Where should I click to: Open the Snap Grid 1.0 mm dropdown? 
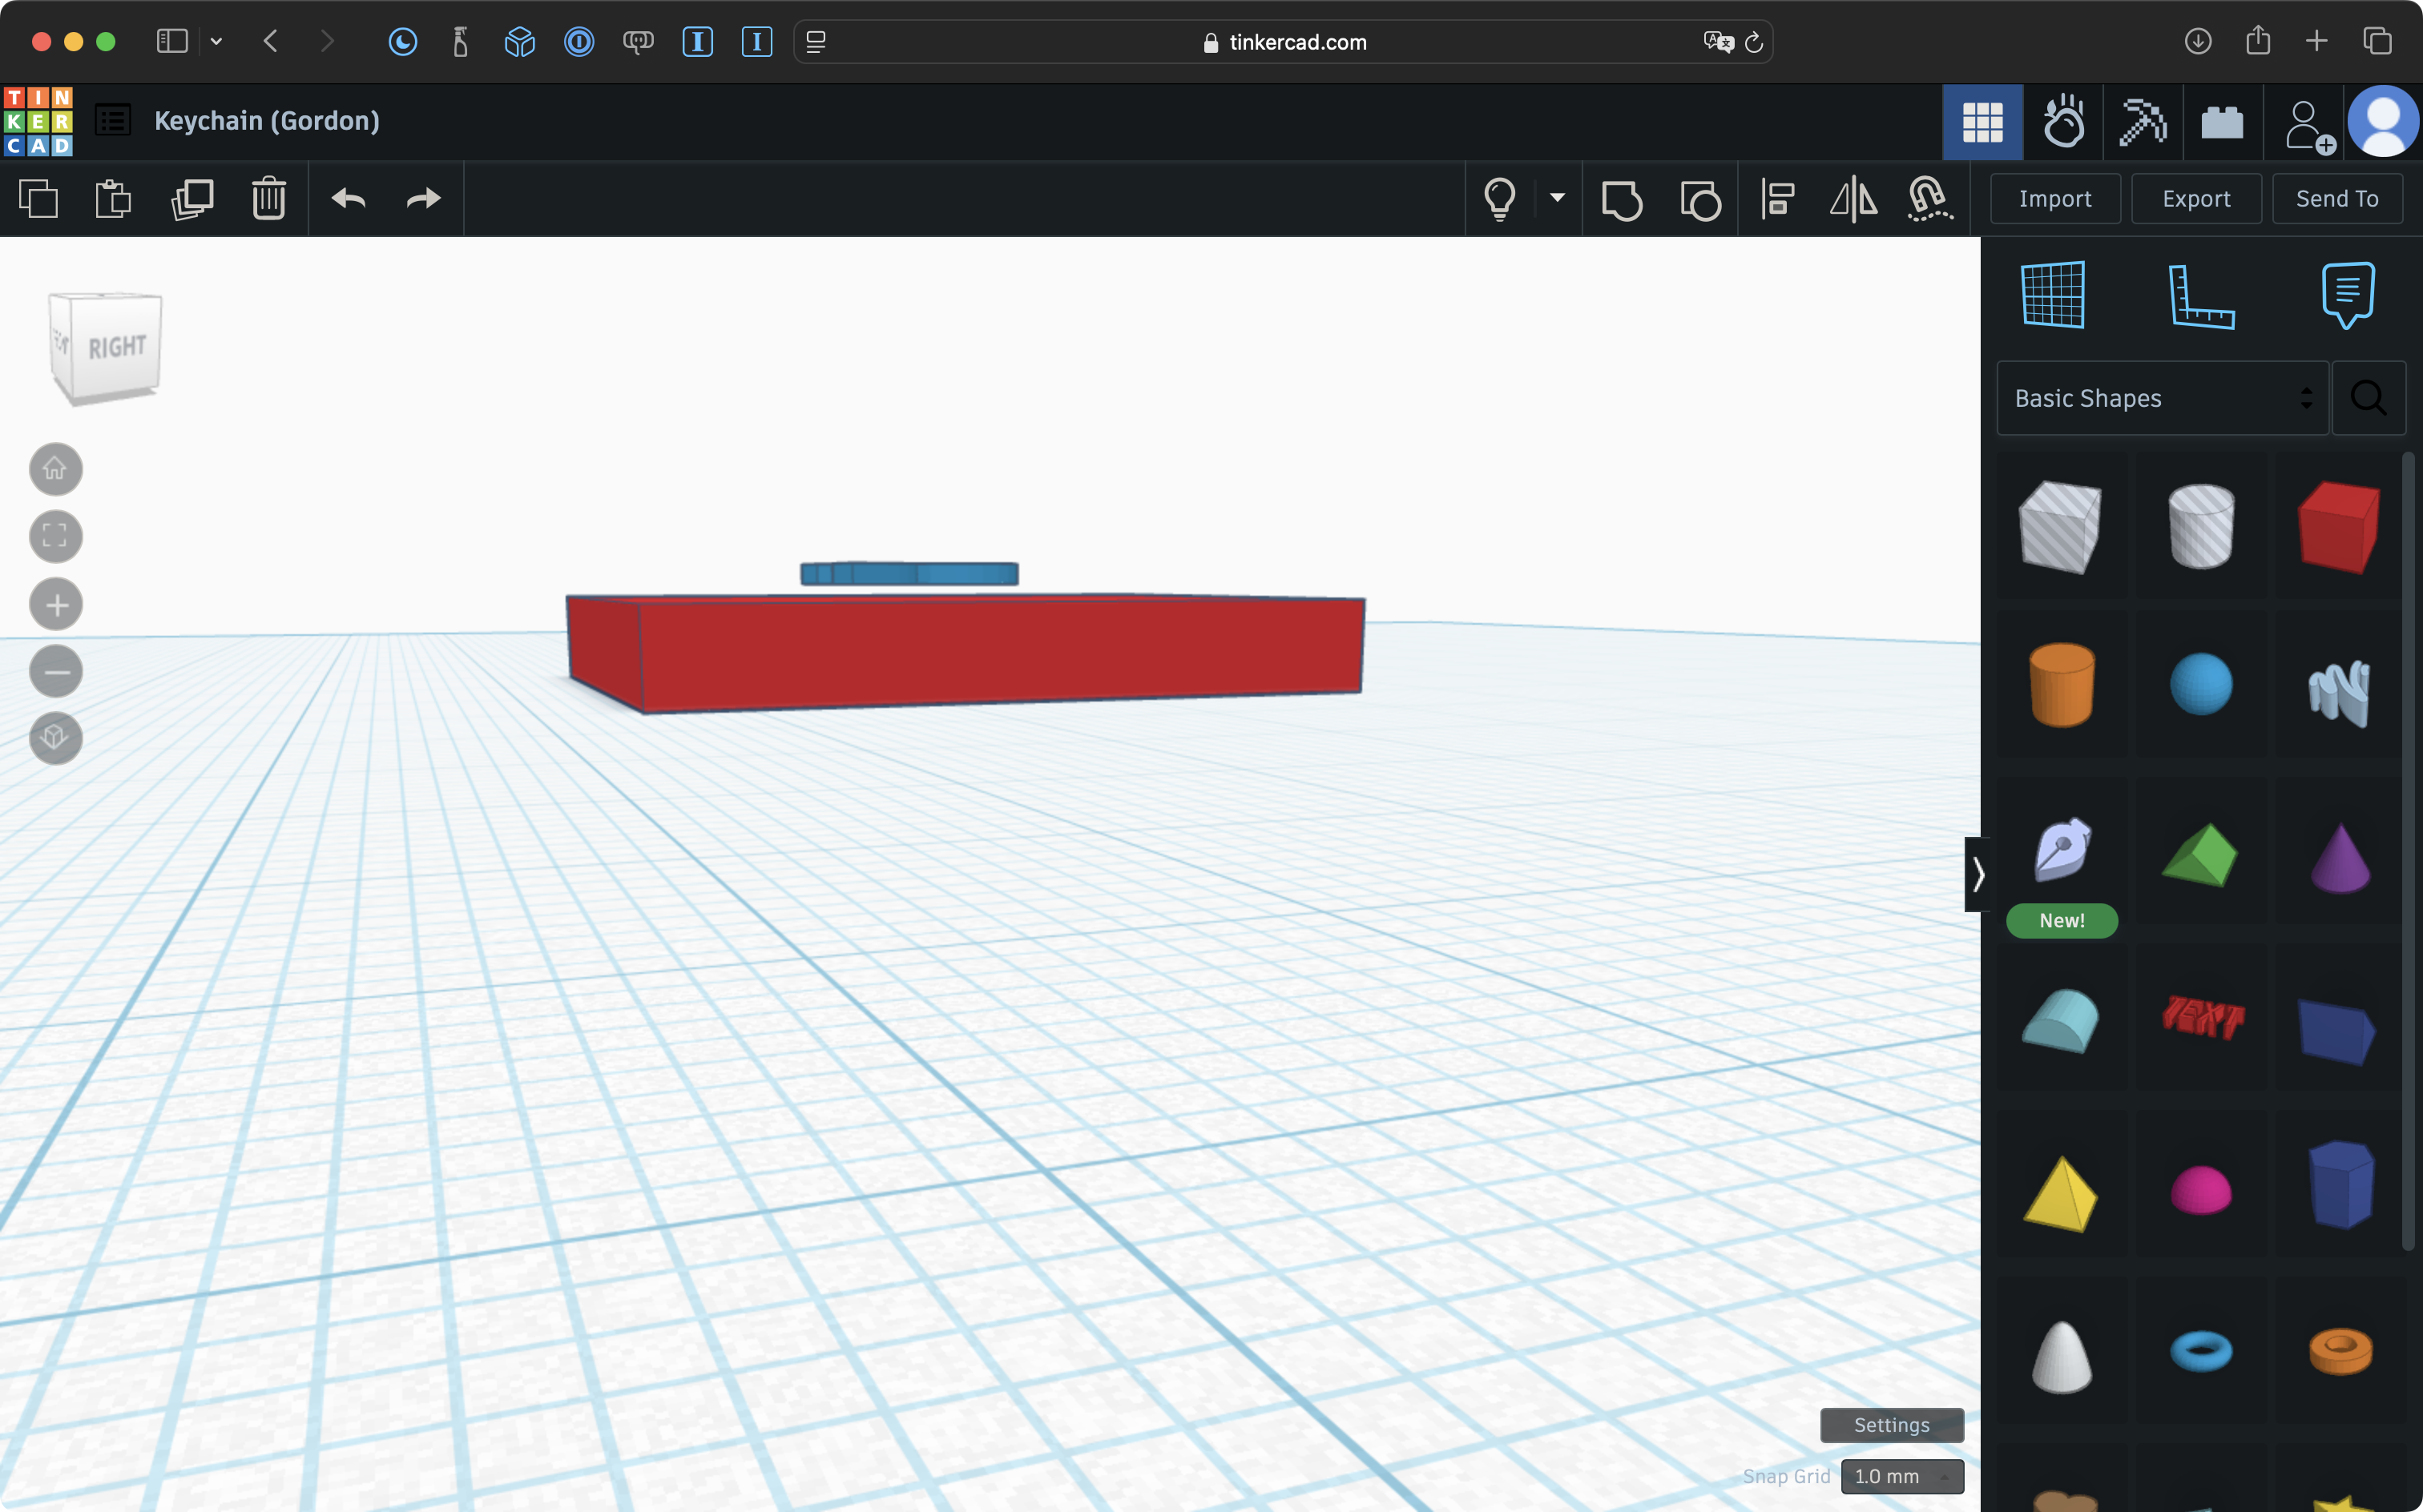(1901, 1476)
